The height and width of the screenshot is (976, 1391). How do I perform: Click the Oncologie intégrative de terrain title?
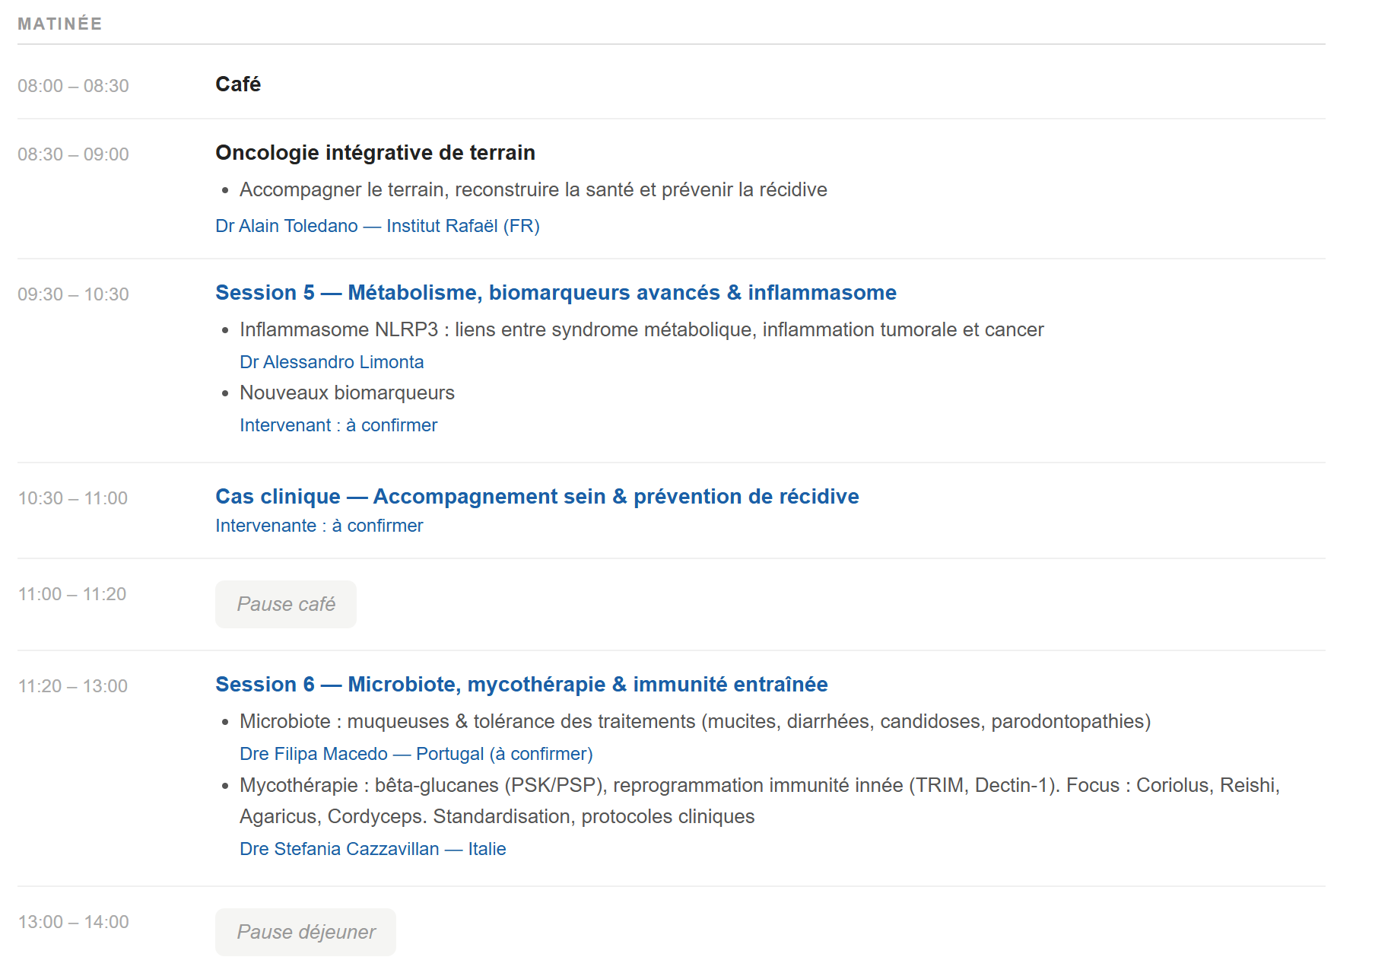(375, 153)
